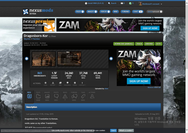Click the Contact action icon
Viewport: 188px width, 133px height.
pos(82,84)
